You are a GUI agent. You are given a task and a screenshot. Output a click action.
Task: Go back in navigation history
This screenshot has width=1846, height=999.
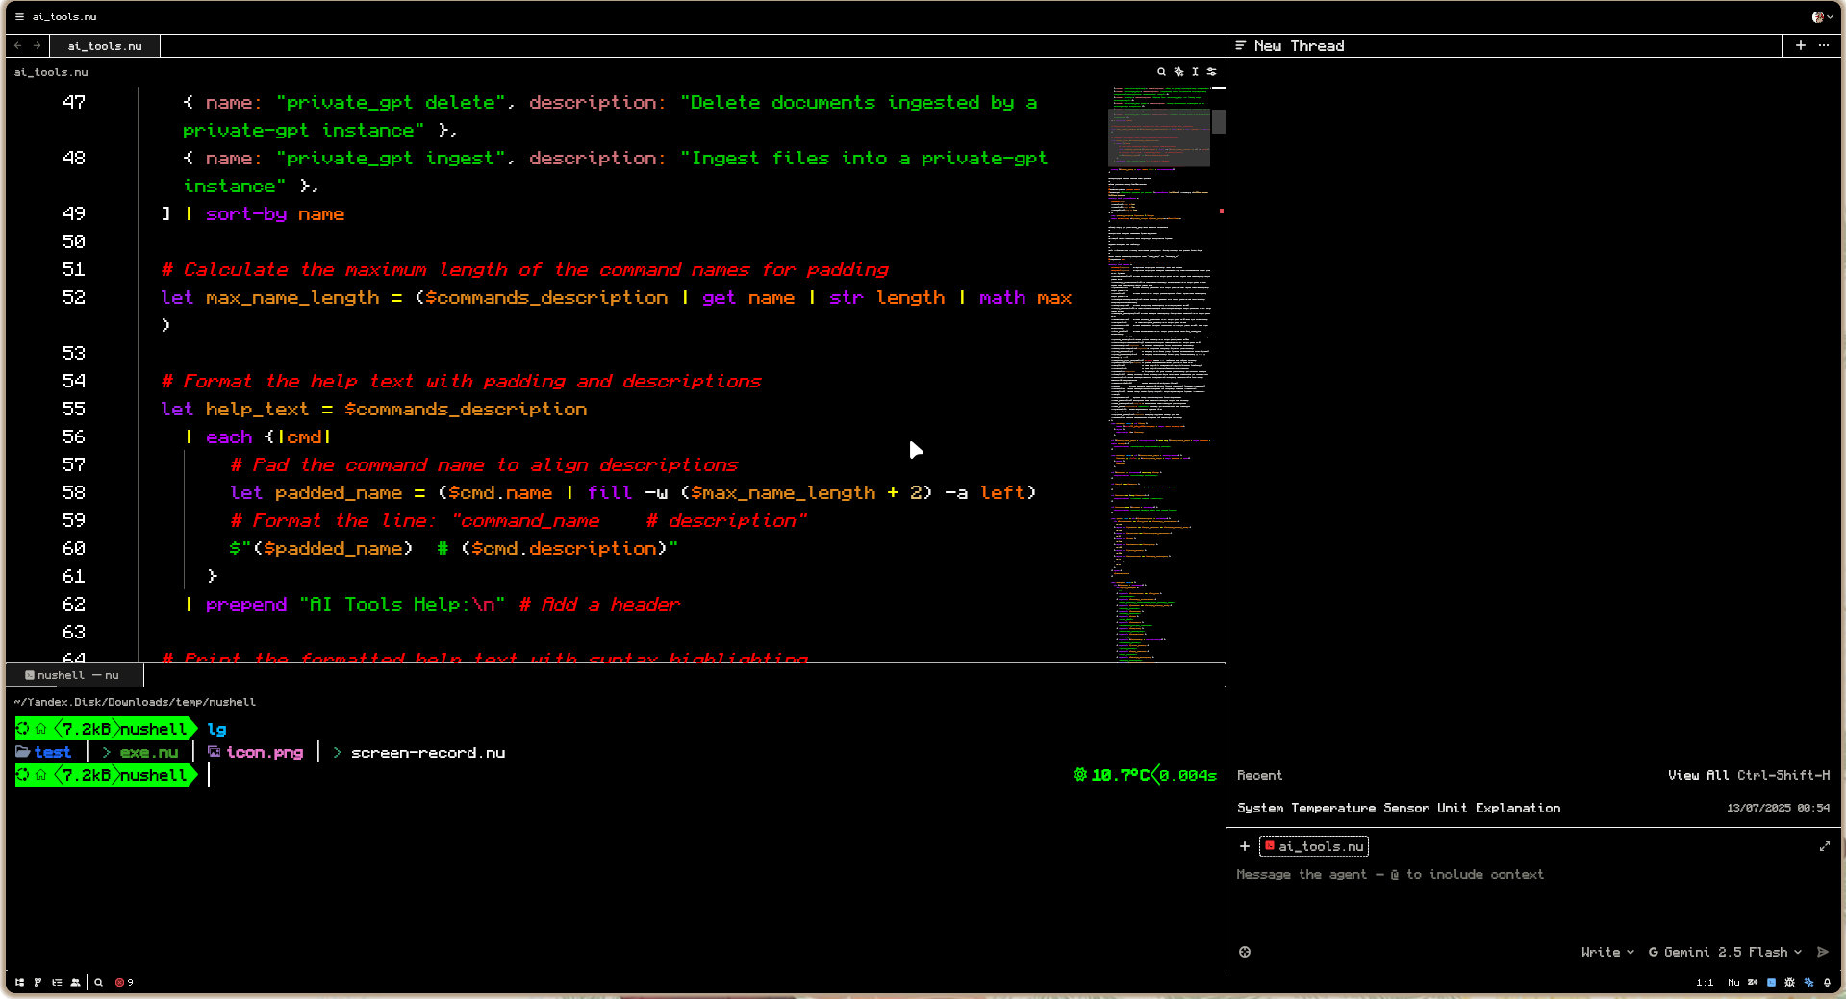click(18, 45)
